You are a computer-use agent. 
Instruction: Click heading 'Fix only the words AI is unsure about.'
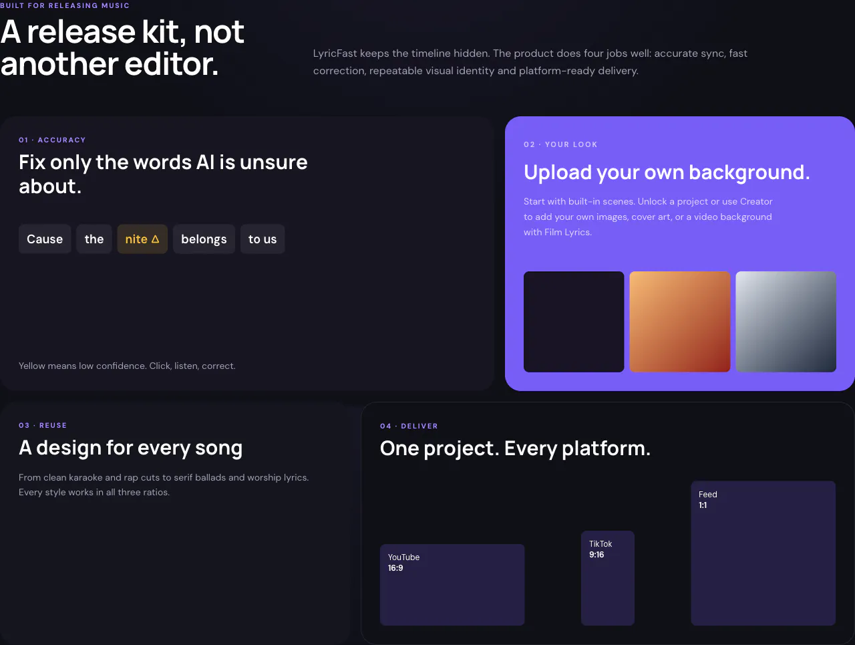[x=163, y=174]
